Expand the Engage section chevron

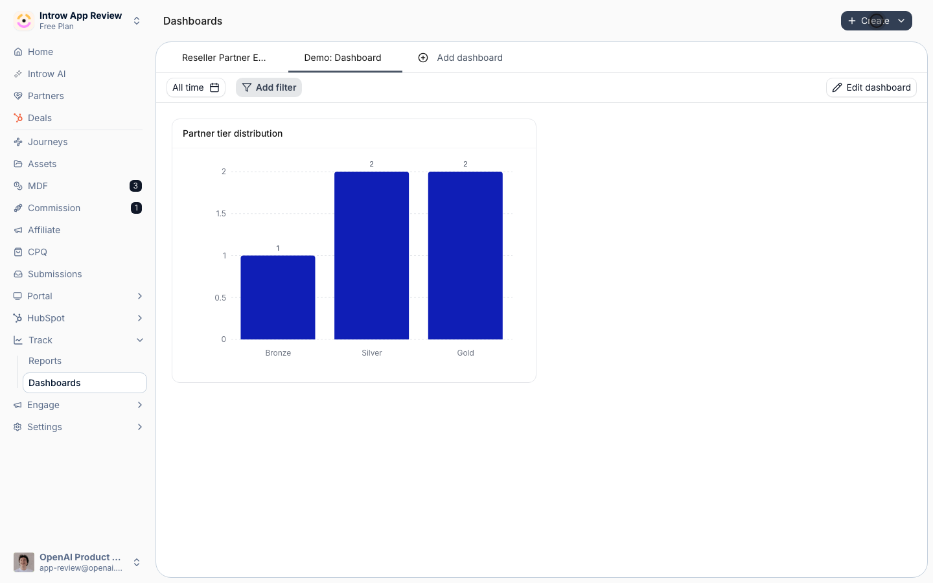(x=140, y=405)
